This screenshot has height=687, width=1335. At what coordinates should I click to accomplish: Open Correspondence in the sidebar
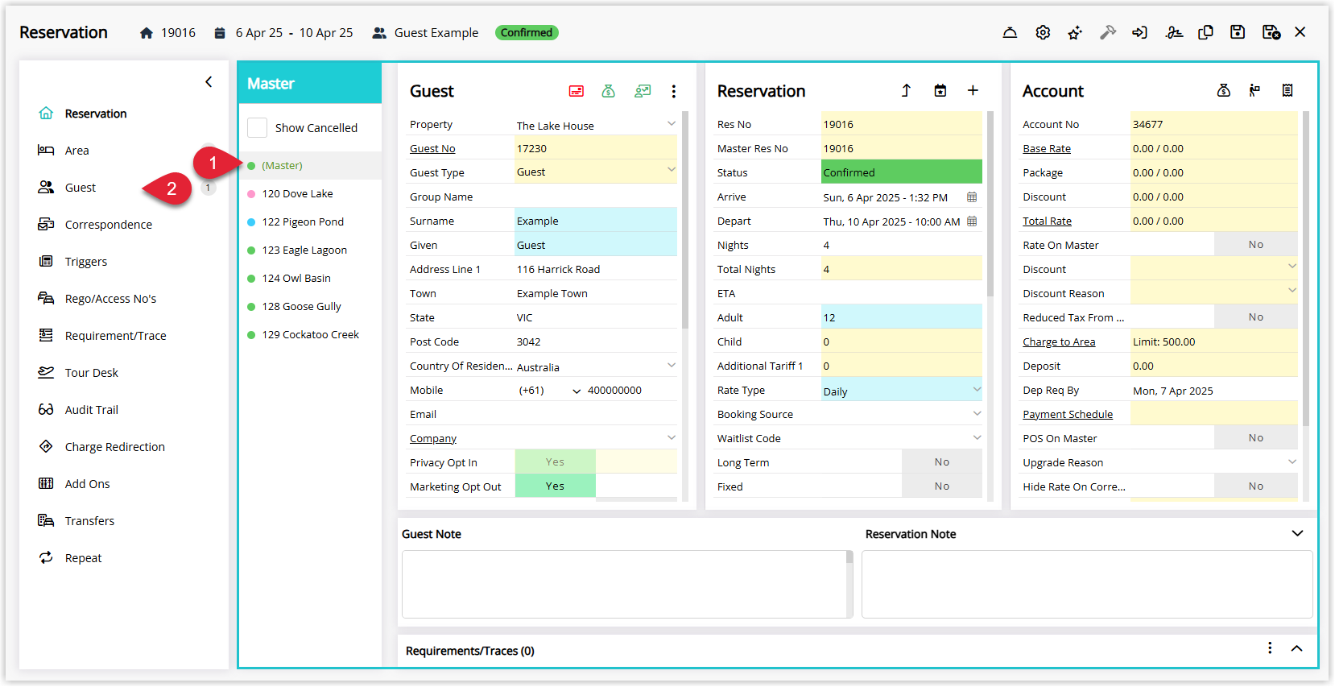pos(108,225)
